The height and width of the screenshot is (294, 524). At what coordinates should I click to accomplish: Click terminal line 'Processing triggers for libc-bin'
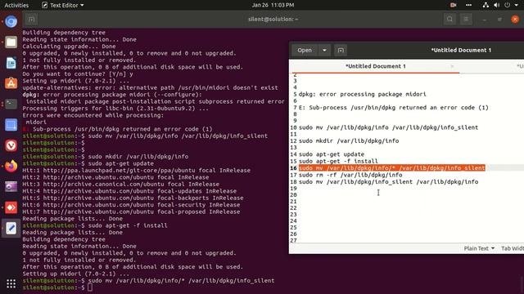click(115, 109)
